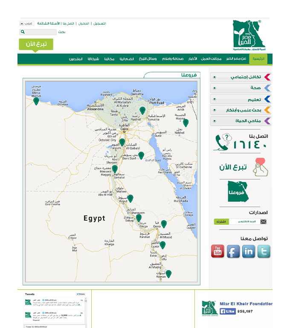Click inside the header search input field
The width and height of the screenshot is (290, 328).
[x=38, y=32]
